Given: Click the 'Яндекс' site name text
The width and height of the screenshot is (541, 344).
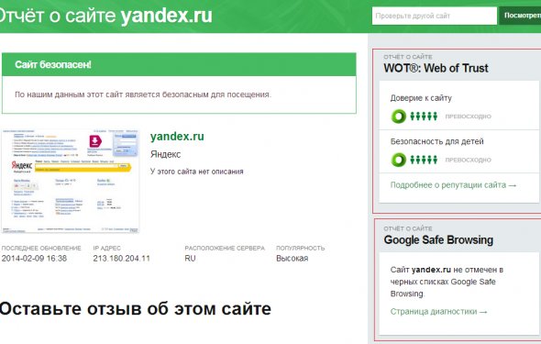Looking at the screenshot, I should point(165,154).
